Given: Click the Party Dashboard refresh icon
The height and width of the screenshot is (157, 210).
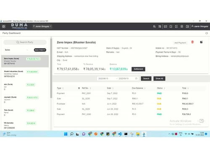Looking at the screenshot, I should 207,33.
